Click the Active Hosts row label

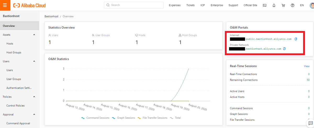tap(237, 97)
